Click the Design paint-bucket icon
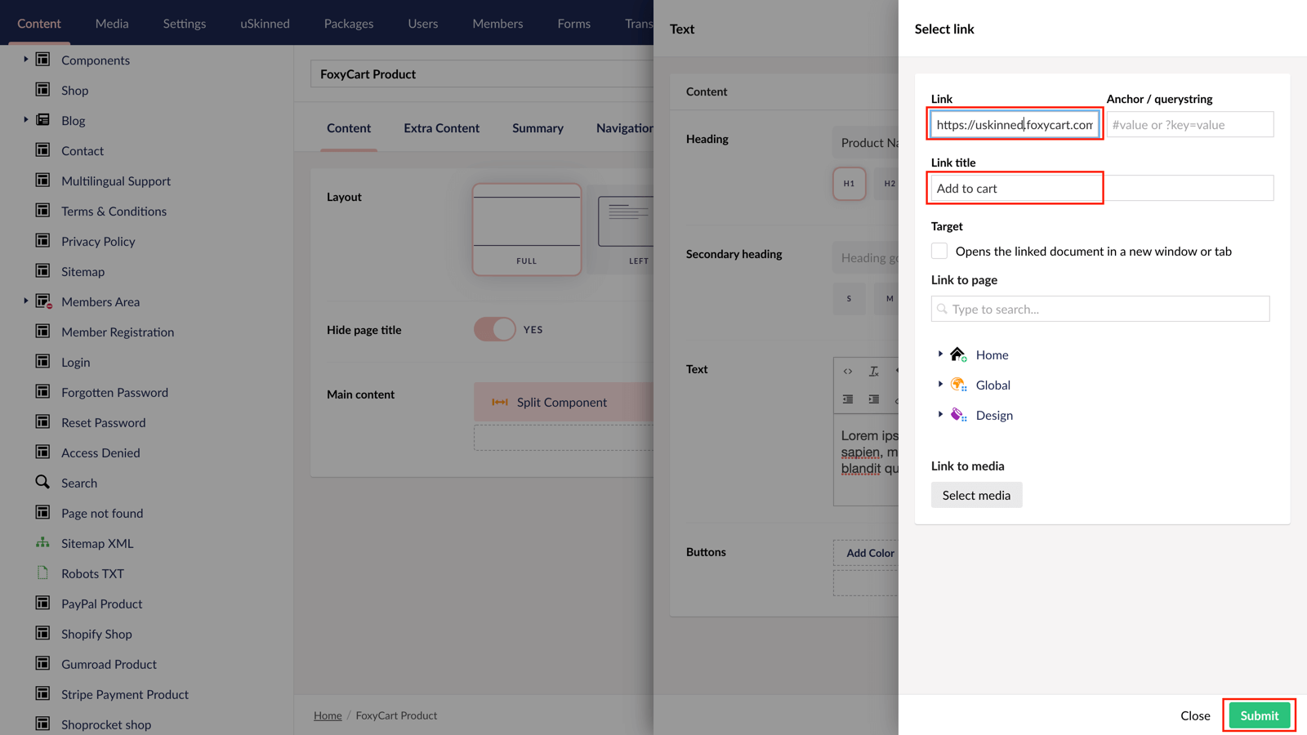Image resolution: width=1307 pixels, height=735 pixels. [x=957, y=415]
